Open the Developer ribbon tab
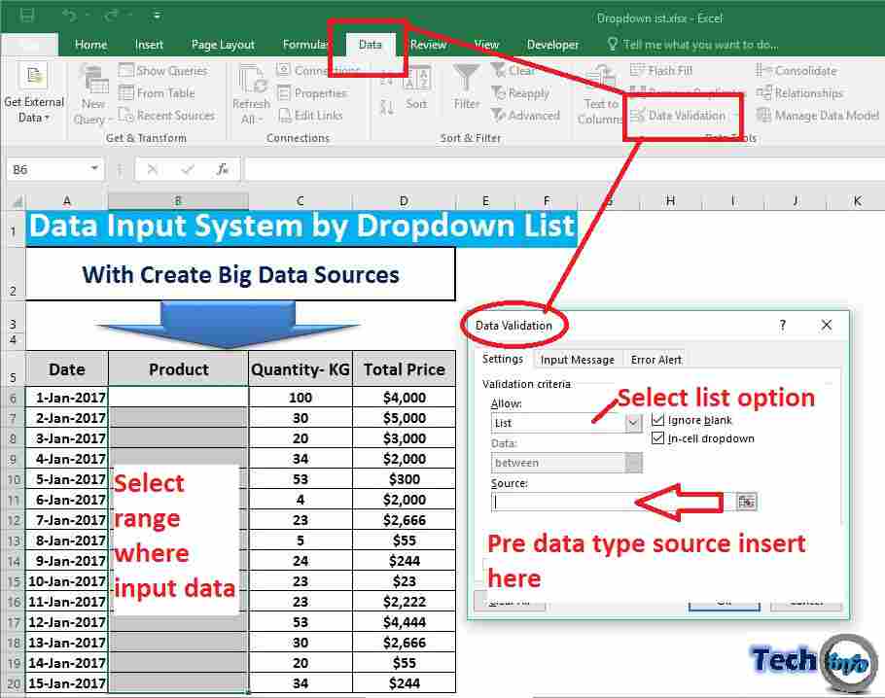This screenshot has width=885, height=698. coord(552,44)
